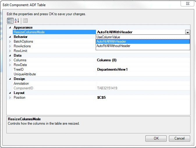This screenshot has width=196, height=148.
Task: Select the ResizeColumnsMode property row
Action: tap(54, 32)
